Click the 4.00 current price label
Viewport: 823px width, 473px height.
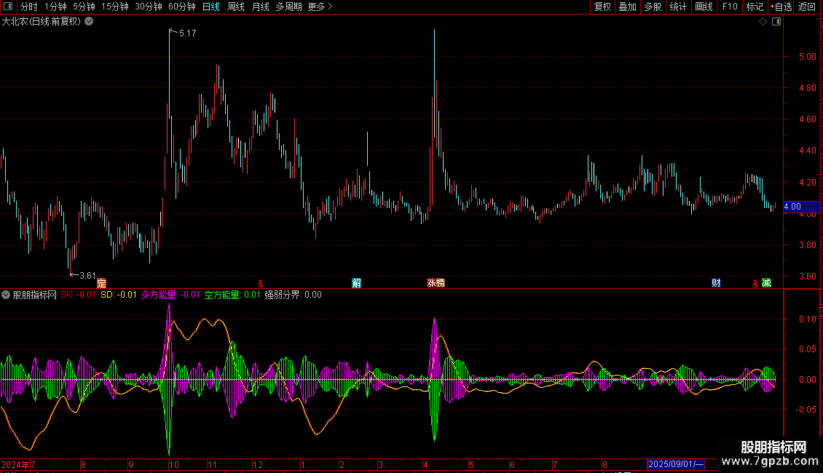pos(792,207)
